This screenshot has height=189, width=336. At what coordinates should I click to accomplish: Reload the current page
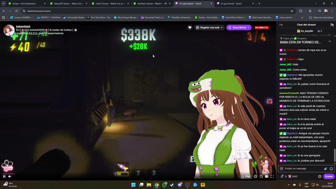coord(16,11)
